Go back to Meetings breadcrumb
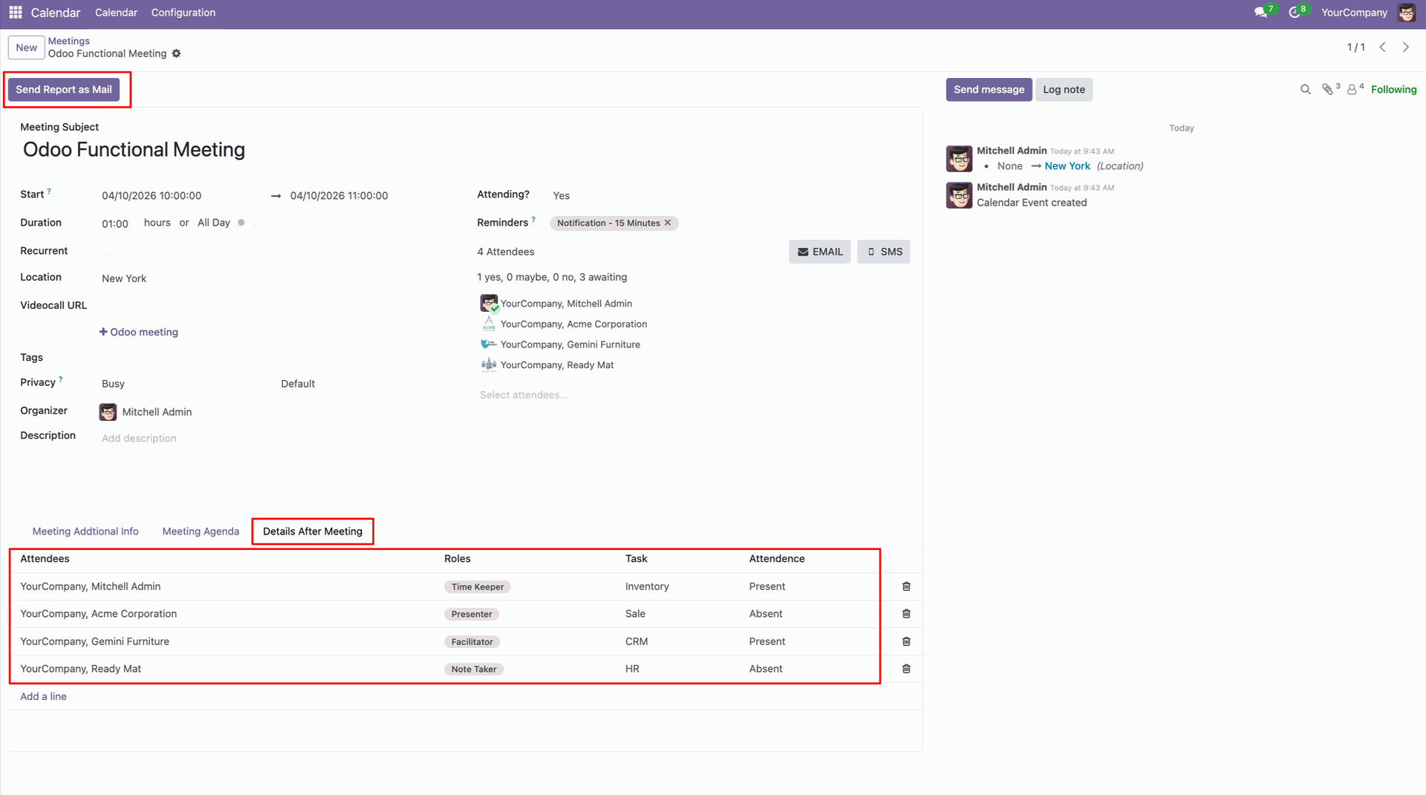The height and width of the screenshot is (795, 1426). (x=69, y=41)
